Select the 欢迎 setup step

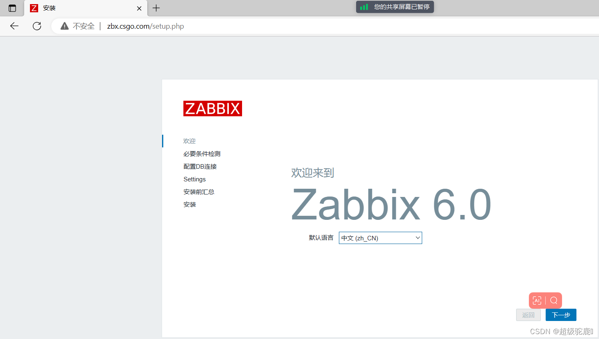[x=190, y=141]
